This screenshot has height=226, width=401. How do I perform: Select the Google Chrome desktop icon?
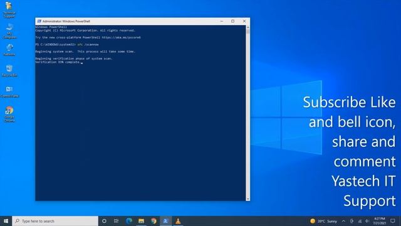(9, 114)
